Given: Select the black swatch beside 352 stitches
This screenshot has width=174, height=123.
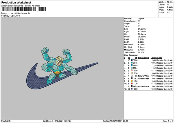Looking at the screenshot, I should (x=132, y=78).
